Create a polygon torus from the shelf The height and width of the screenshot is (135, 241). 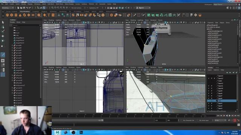tap(24, 15)
